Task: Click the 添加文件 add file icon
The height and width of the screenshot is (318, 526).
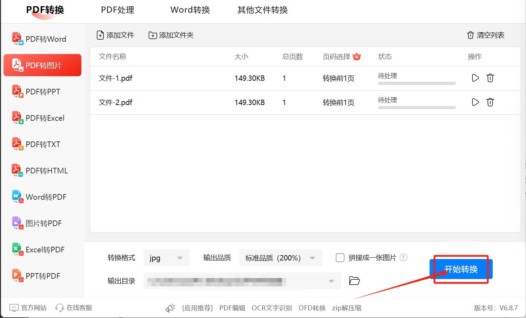Action: click(100, 35)
